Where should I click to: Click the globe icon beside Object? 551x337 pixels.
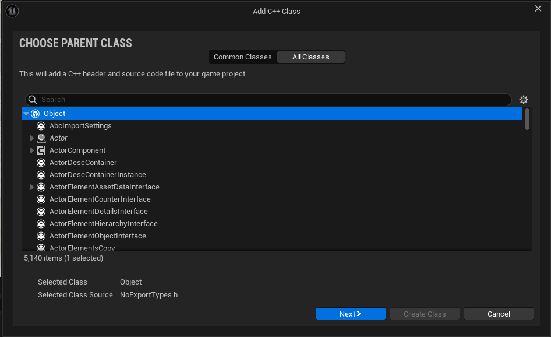pos(36,113)
